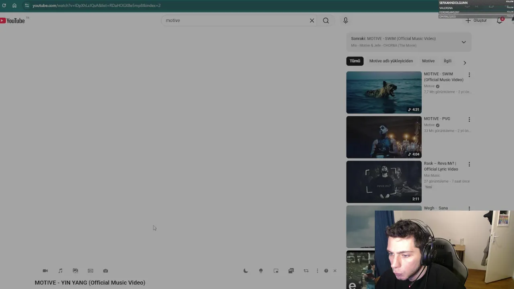Open site settings icon in address bar
The height and width of the screenshot is (289, 514).
(x=27, y=6)
